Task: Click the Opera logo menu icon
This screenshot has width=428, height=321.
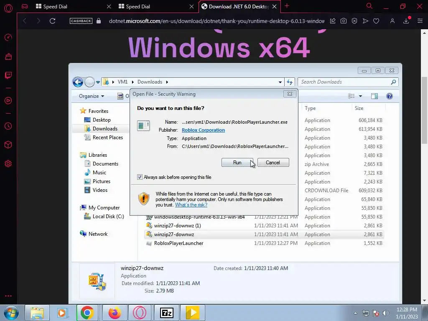Action: (8, 8)
